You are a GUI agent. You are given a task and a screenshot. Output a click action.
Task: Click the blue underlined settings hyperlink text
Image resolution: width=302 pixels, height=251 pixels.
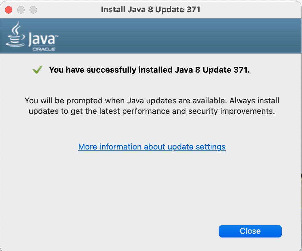click(x=152, y=147)
